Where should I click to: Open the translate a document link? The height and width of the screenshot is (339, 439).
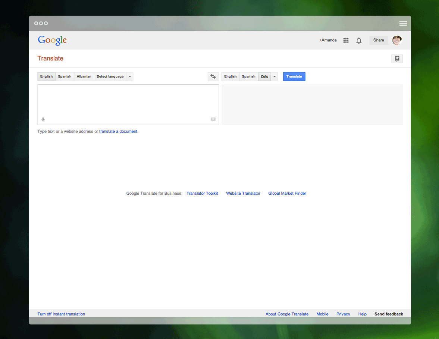click(118, 132)
